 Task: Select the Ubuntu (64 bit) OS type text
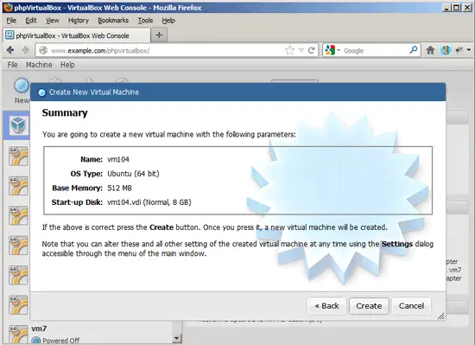(x=133, y=174)
